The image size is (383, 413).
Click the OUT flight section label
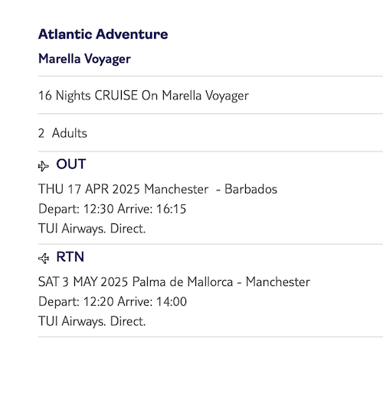pyautogui.click(x=71, y=164)
